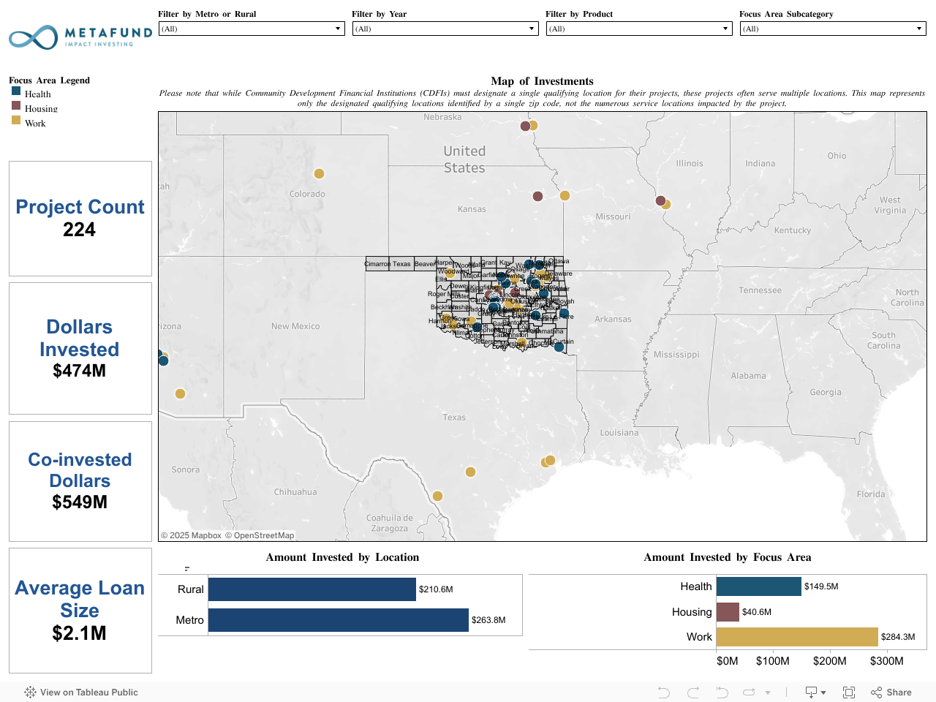
Task: Click the sort icon above the Rural bar
Action: click(x=187, y=568)
